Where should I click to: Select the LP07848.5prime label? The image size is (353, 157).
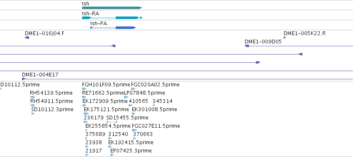pos(144,93)
